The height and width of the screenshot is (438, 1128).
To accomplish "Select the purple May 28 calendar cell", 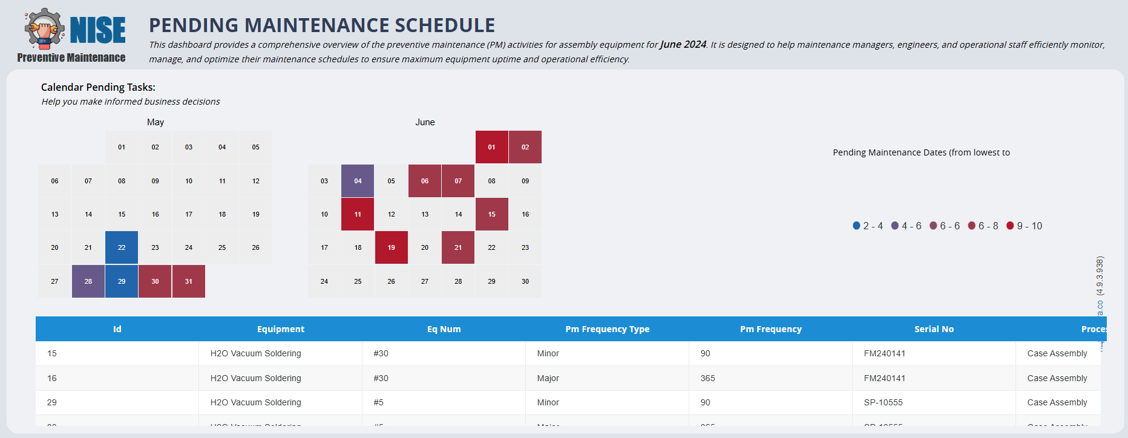I will (x=88, y=281).
